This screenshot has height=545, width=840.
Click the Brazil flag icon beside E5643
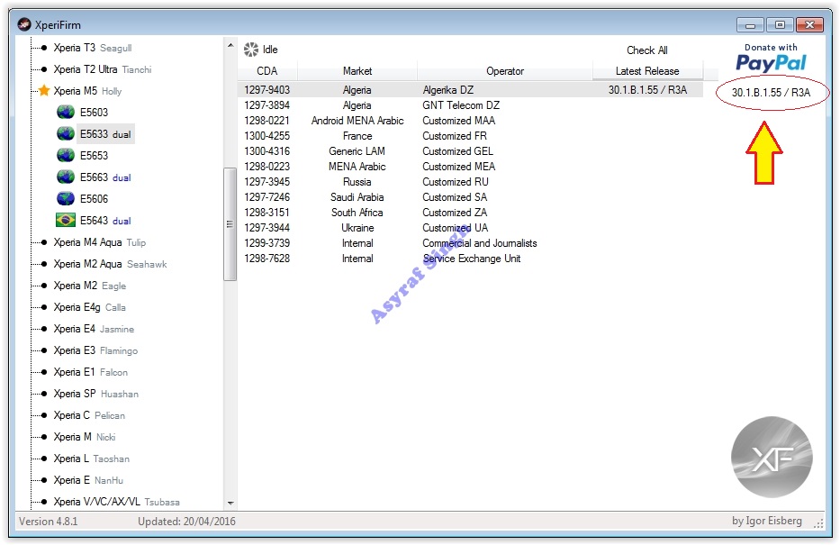[x=66, y=220]
